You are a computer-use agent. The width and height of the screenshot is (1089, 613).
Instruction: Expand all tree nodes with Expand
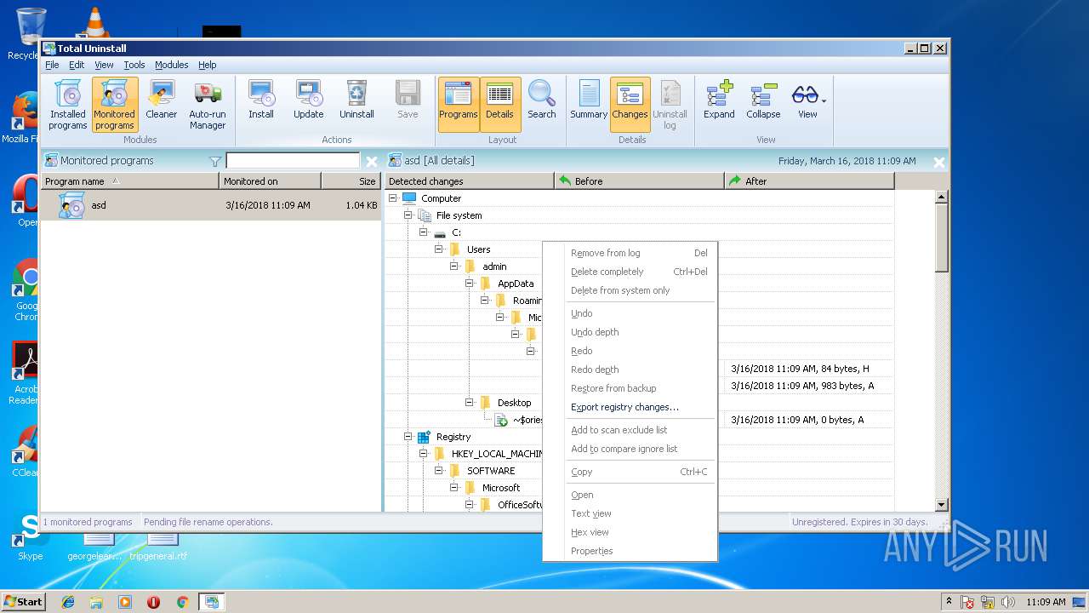click(719, 100)
